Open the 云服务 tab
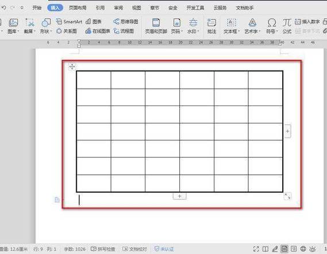This screenshot has width=327, height=254. (220, 8)
